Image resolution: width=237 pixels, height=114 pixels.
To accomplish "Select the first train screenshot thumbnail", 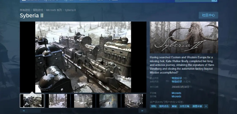I will 32,101.
